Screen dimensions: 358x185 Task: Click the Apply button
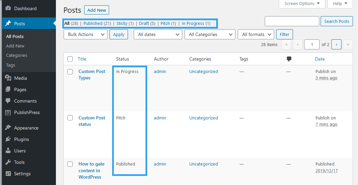(x=119, y=34)
